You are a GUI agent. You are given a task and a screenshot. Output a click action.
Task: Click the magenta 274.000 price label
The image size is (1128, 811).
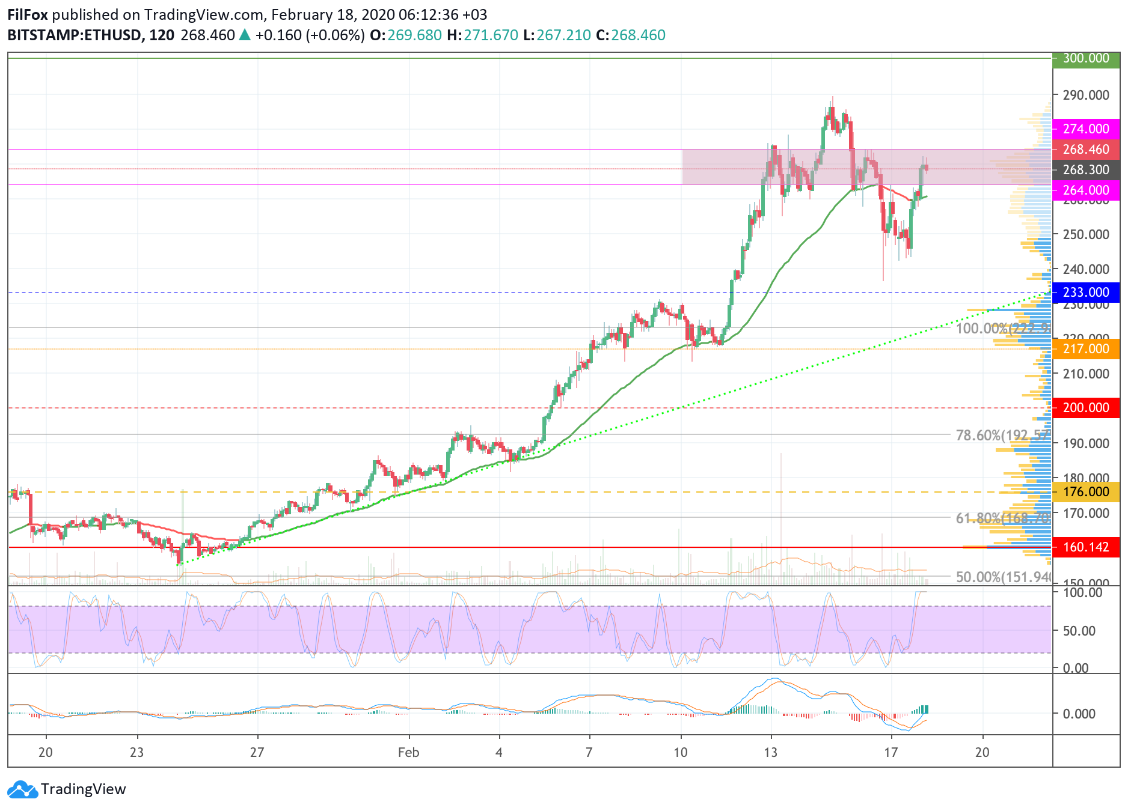pyautogui.click(x=1086, y=129)
